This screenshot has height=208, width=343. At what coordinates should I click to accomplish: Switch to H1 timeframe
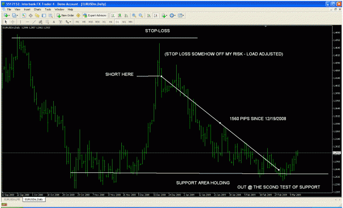[104, 21]
